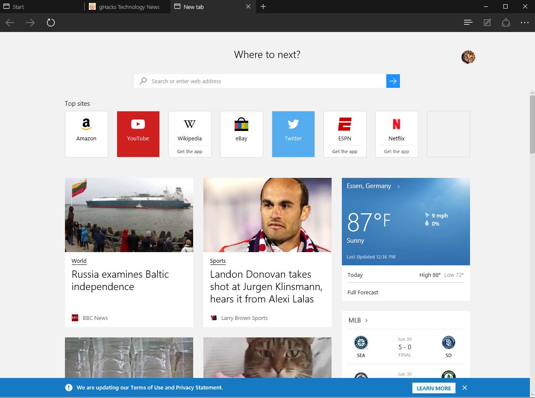The width and height of the screenshot is (535, 398).
Task: Open the More actions ellipsis menu
Action: pyautogui.click(x=525, y=23)
